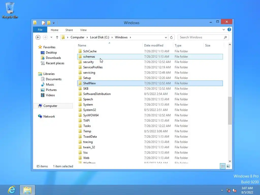Viewport: 260px width, 195px height.
Task: Go back with the Back arrow
Action: coord(38,37)
